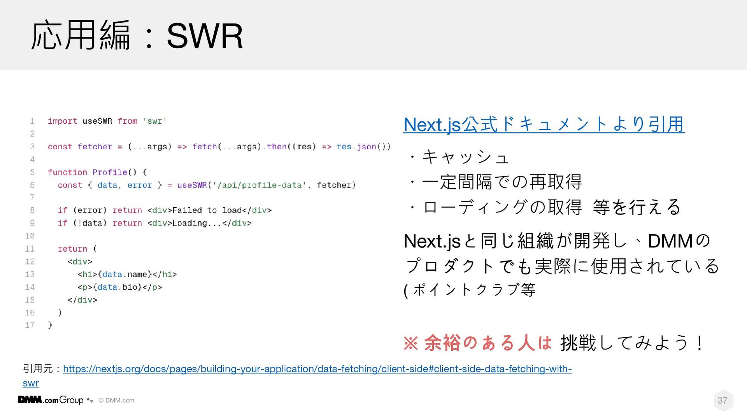Click the ・キャッシュ bullet item
This screenshot has height=420, width=747.
(x=459, y=157)
